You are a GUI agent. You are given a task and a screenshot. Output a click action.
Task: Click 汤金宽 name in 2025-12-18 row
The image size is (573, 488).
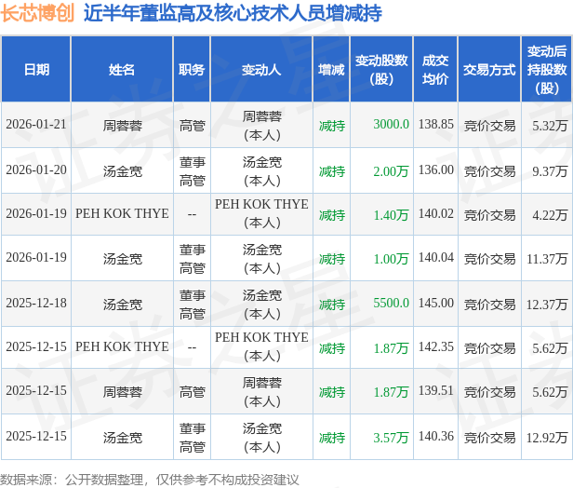(123, 305)
